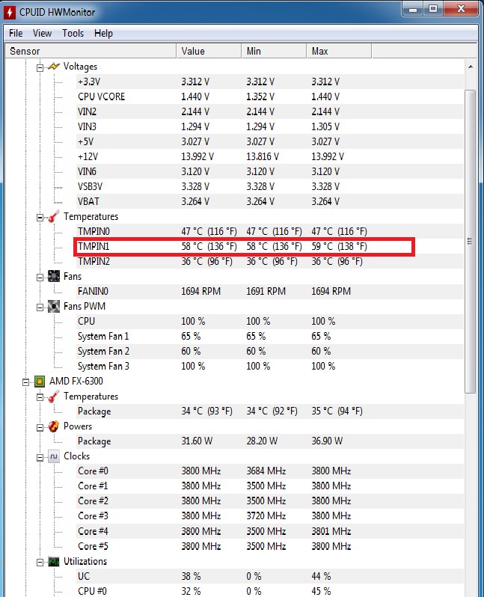Select the Core #4 clock row
Image resolution: width=484 pixels, height=597 pixels.
[x=269, y=531]
